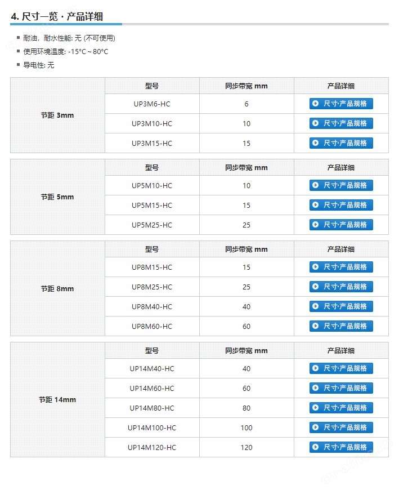
Task: Click arrow icon in UP3M6-HC spec button
Action: point(315,104)
